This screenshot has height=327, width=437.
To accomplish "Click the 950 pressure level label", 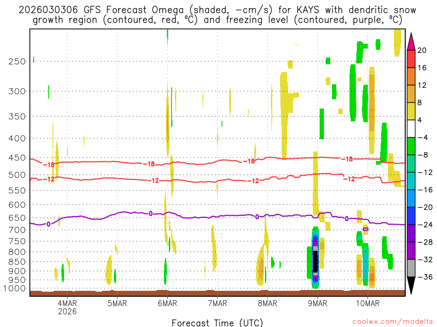I will click(x=17, y=280).
